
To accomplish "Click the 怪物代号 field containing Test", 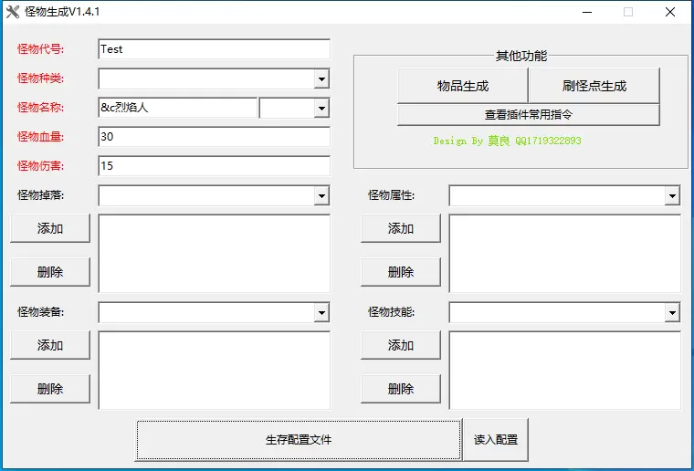I will click(215, 49).
